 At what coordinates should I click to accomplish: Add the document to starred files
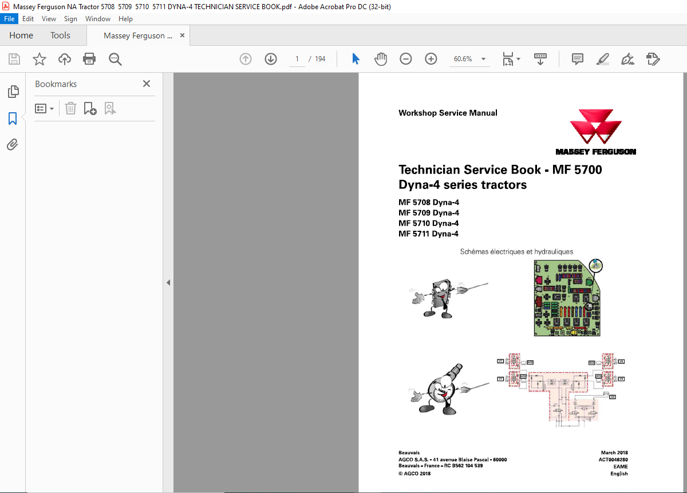coord(40,59)
